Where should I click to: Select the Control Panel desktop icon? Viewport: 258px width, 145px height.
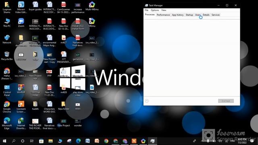(x=7, y=90)
